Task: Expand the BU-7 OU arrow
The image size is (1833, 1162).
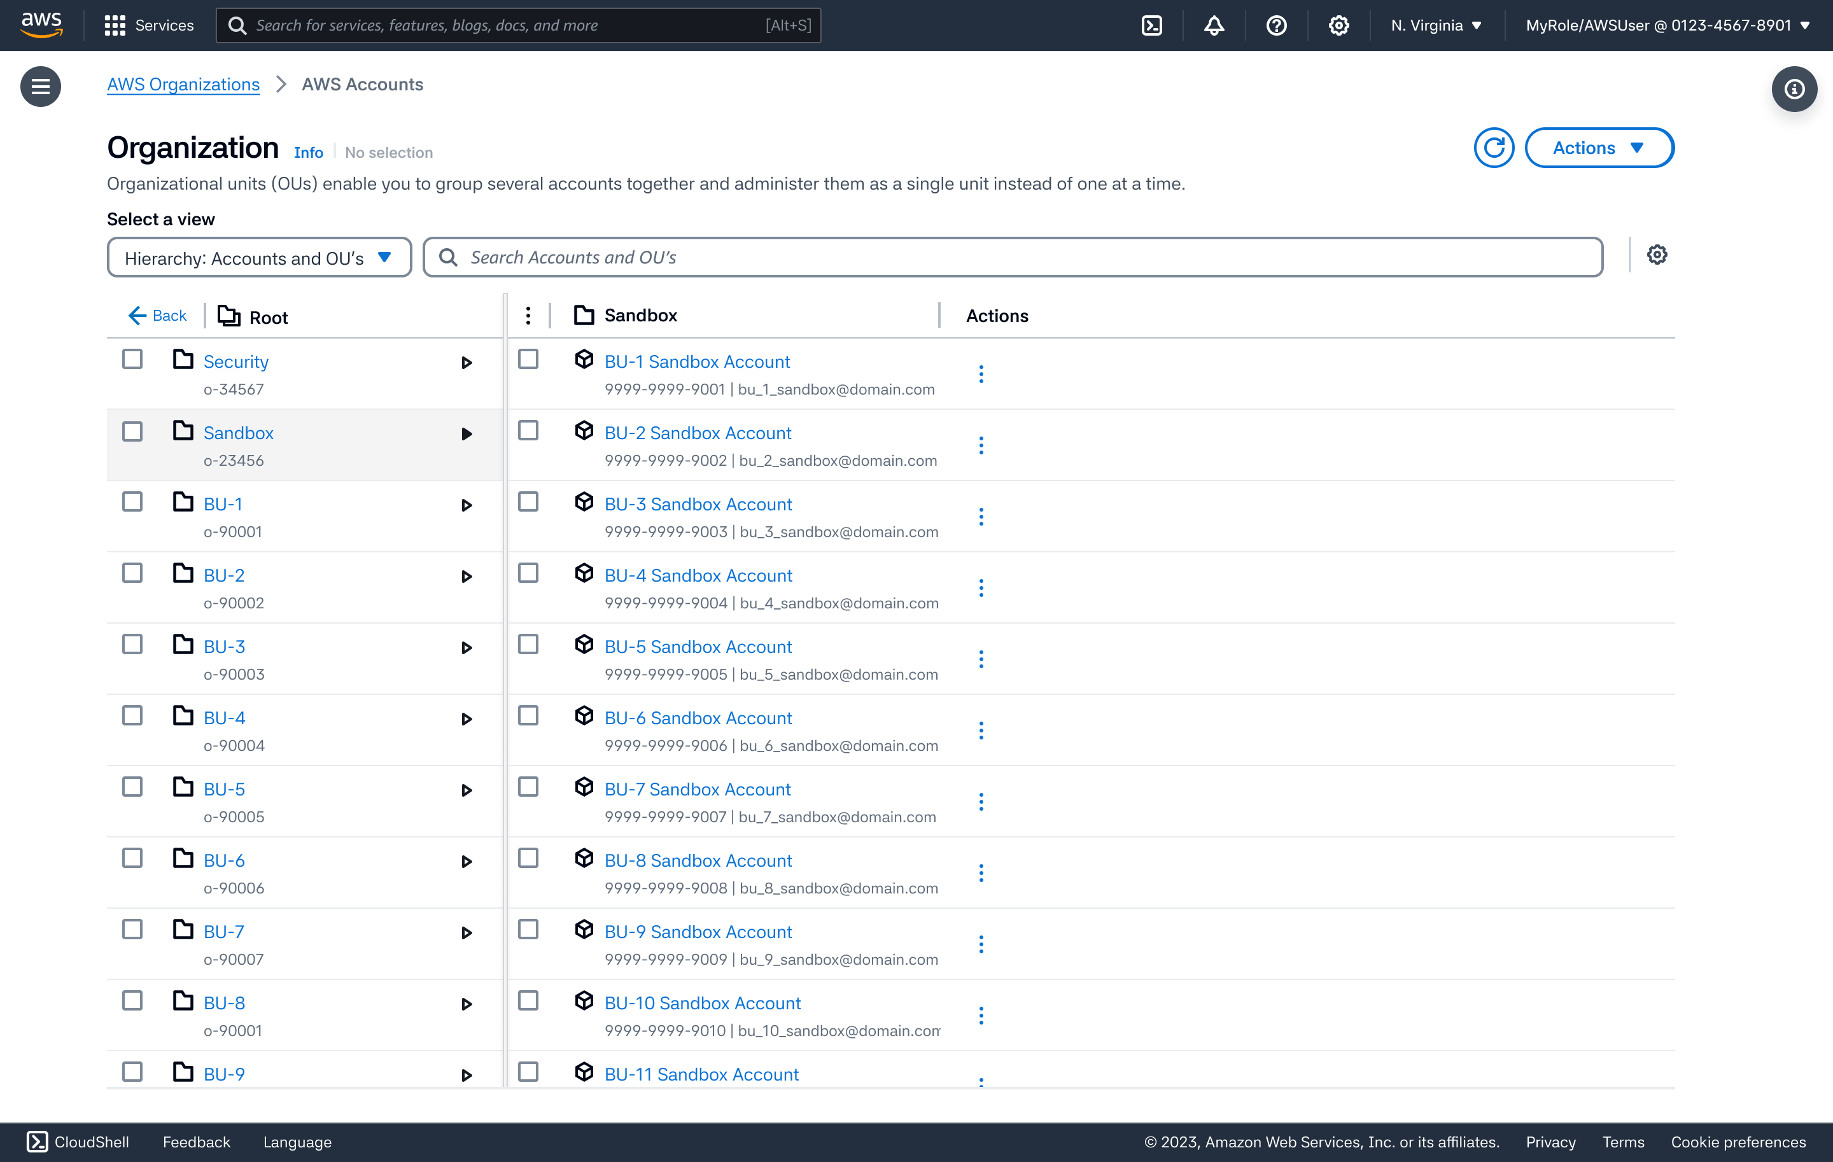Action: pyautogui.click(x=467, y=933)
